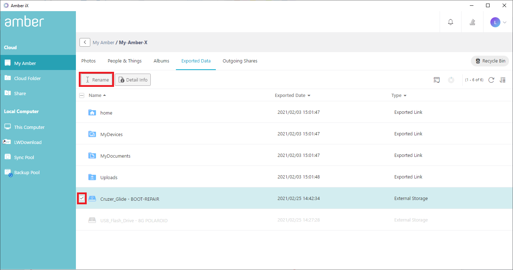Click the 14:42:34 exported date cell
The height and width of the screenshot is (270, 513).
299,198
